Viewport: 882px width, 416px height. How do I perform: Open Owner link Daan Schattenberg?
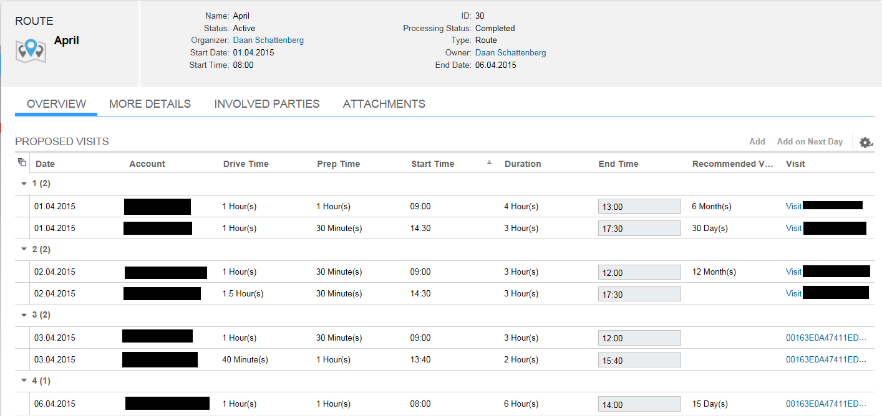(x=510, y=52)
